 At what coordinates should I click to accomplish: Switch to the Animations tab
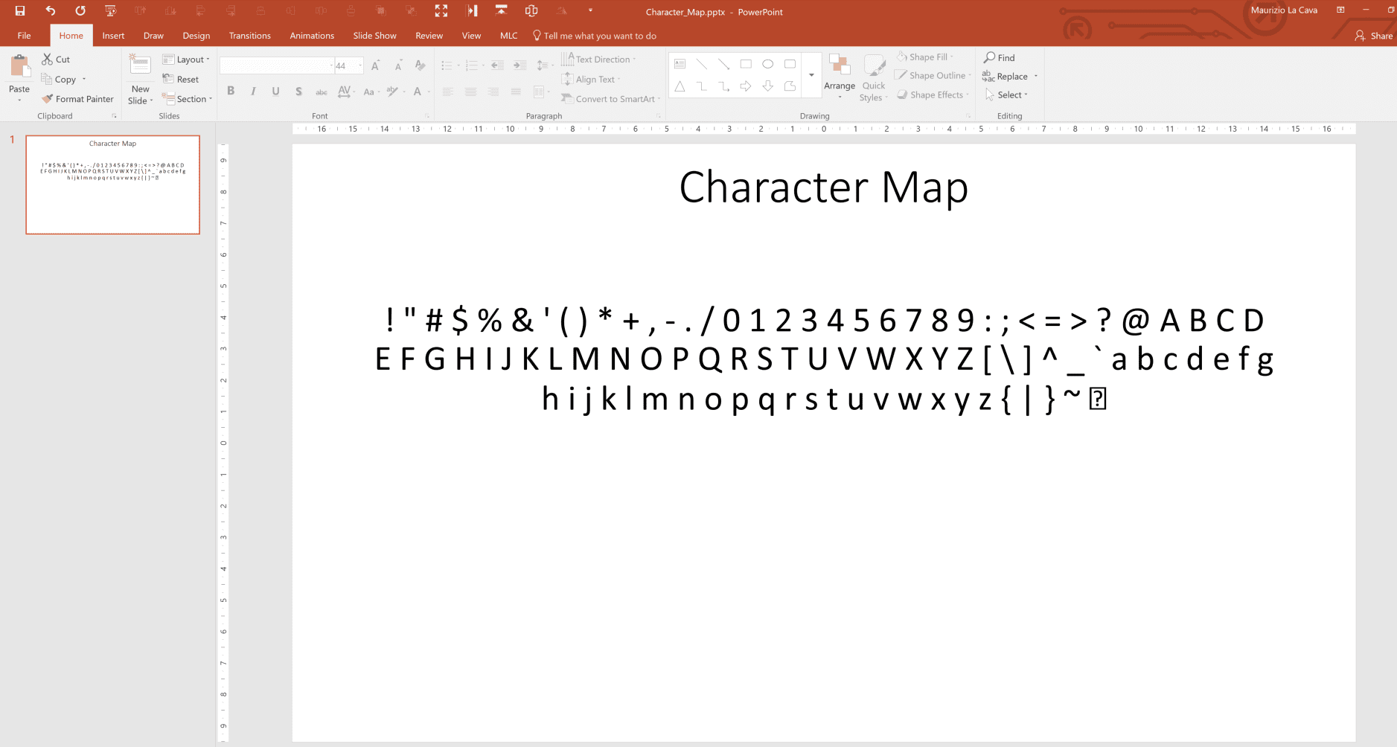311,35
